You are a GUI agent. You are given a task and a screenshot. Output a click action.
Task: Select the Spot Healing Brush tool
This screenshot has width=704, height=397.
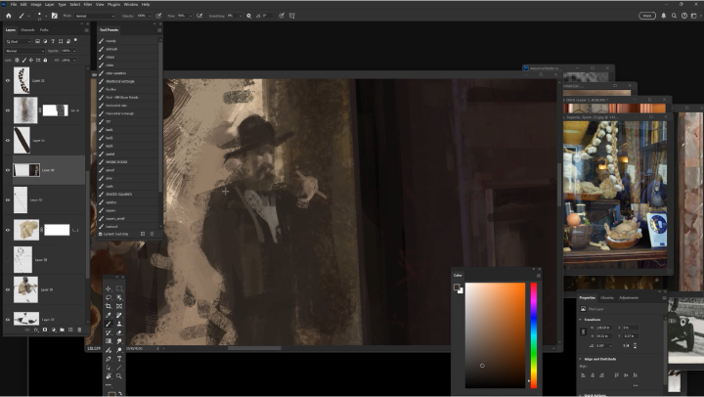[x=119, y=315]
